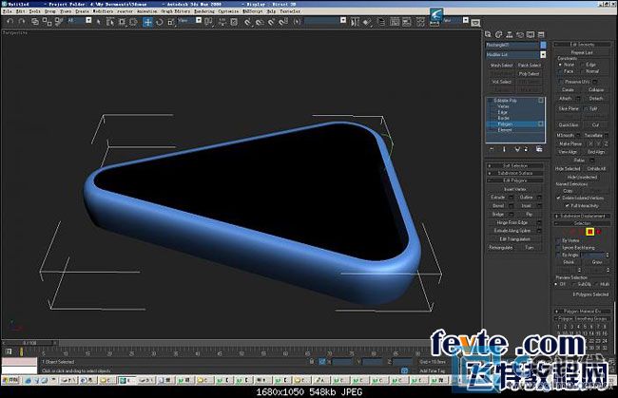
Task: Click the Inset button
Action: pos(527,206)
